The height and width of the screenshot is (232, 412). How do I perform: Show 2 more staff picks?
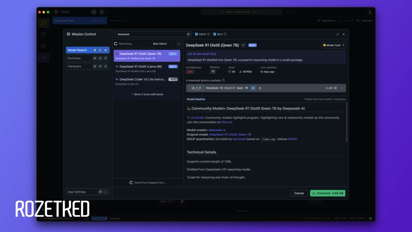click(147, 94)
